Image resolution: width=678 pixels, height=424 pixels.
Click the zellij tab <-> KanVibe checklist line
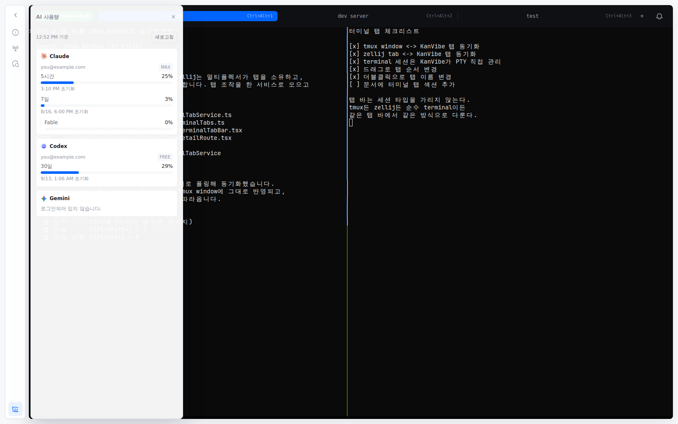pos(412,54)
